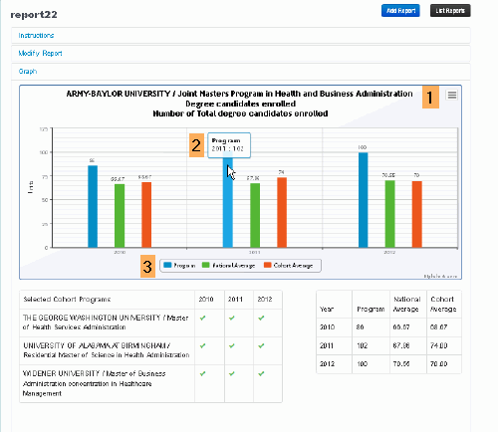Image resolution: width=498 pixels, height=432 pixels.
Task: Click University of Alabama 2011 checkmark
Action: 232,345
